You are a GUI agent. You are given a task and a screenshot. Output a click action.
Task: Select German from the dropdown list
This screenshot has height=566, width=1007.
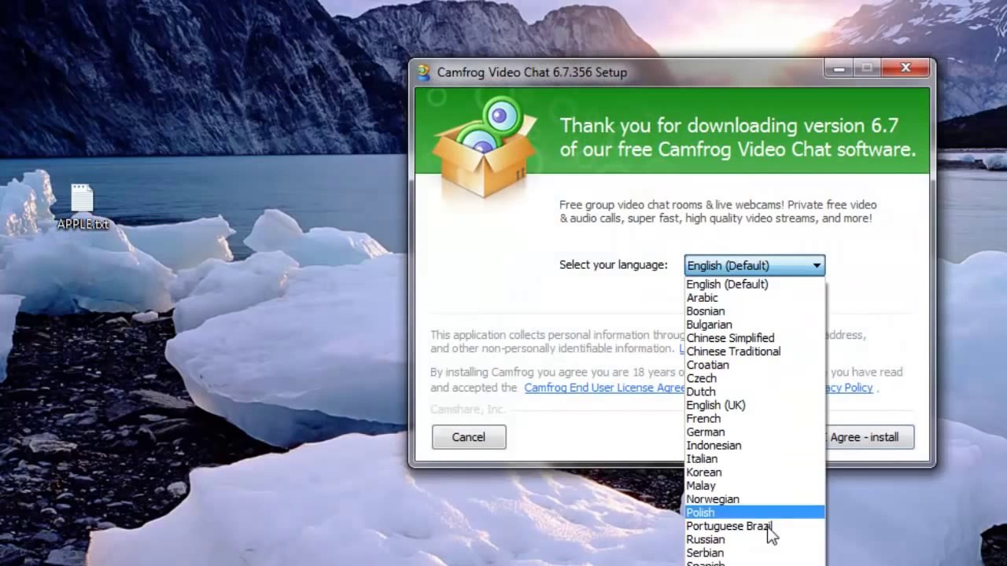[x=755, y=432]
